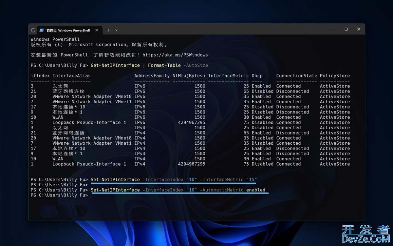Viewport: 393px width, 246px height.
Task: Open a new tab with plus button
Action: pyautogui.click(x=108, y=30)
